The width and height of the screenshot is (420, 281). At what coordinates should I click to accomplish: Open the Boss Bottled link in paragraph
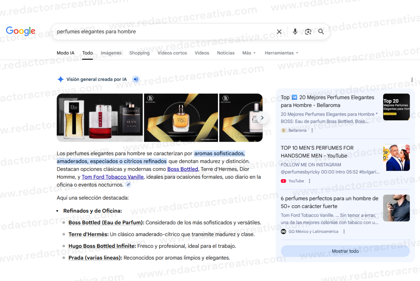pos(183,169)
